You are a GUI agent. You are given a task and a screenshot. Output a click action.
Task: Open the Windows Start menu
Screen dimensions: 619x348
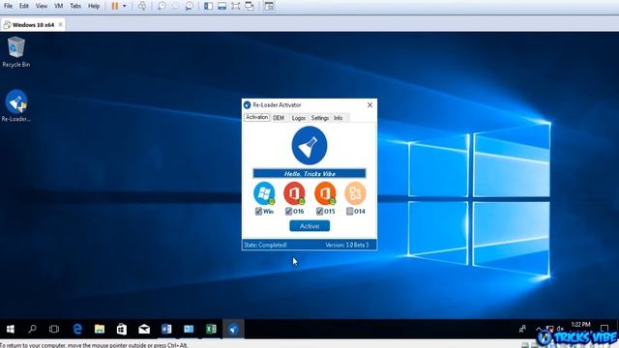11,329
